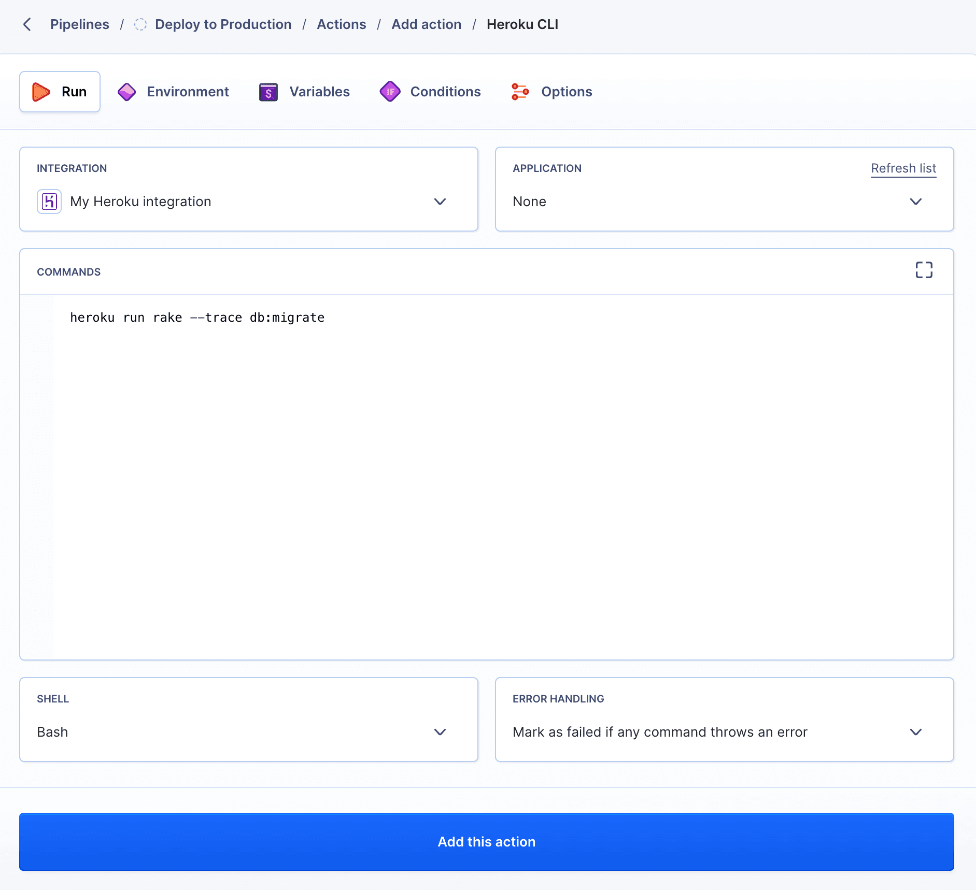Switch to the Options tab
Viewport: 976px width, 890px height.
pyautogui.click(x=567, y=92)
